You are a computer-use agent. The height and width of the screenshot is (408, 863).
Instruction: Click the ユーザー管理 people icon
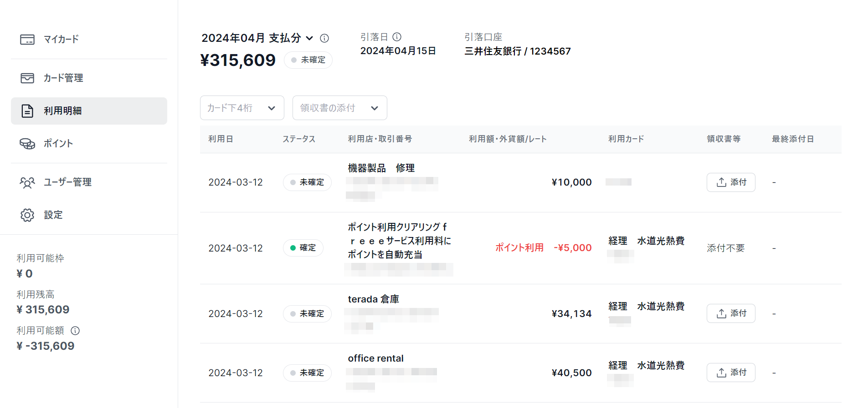point(27,182)
